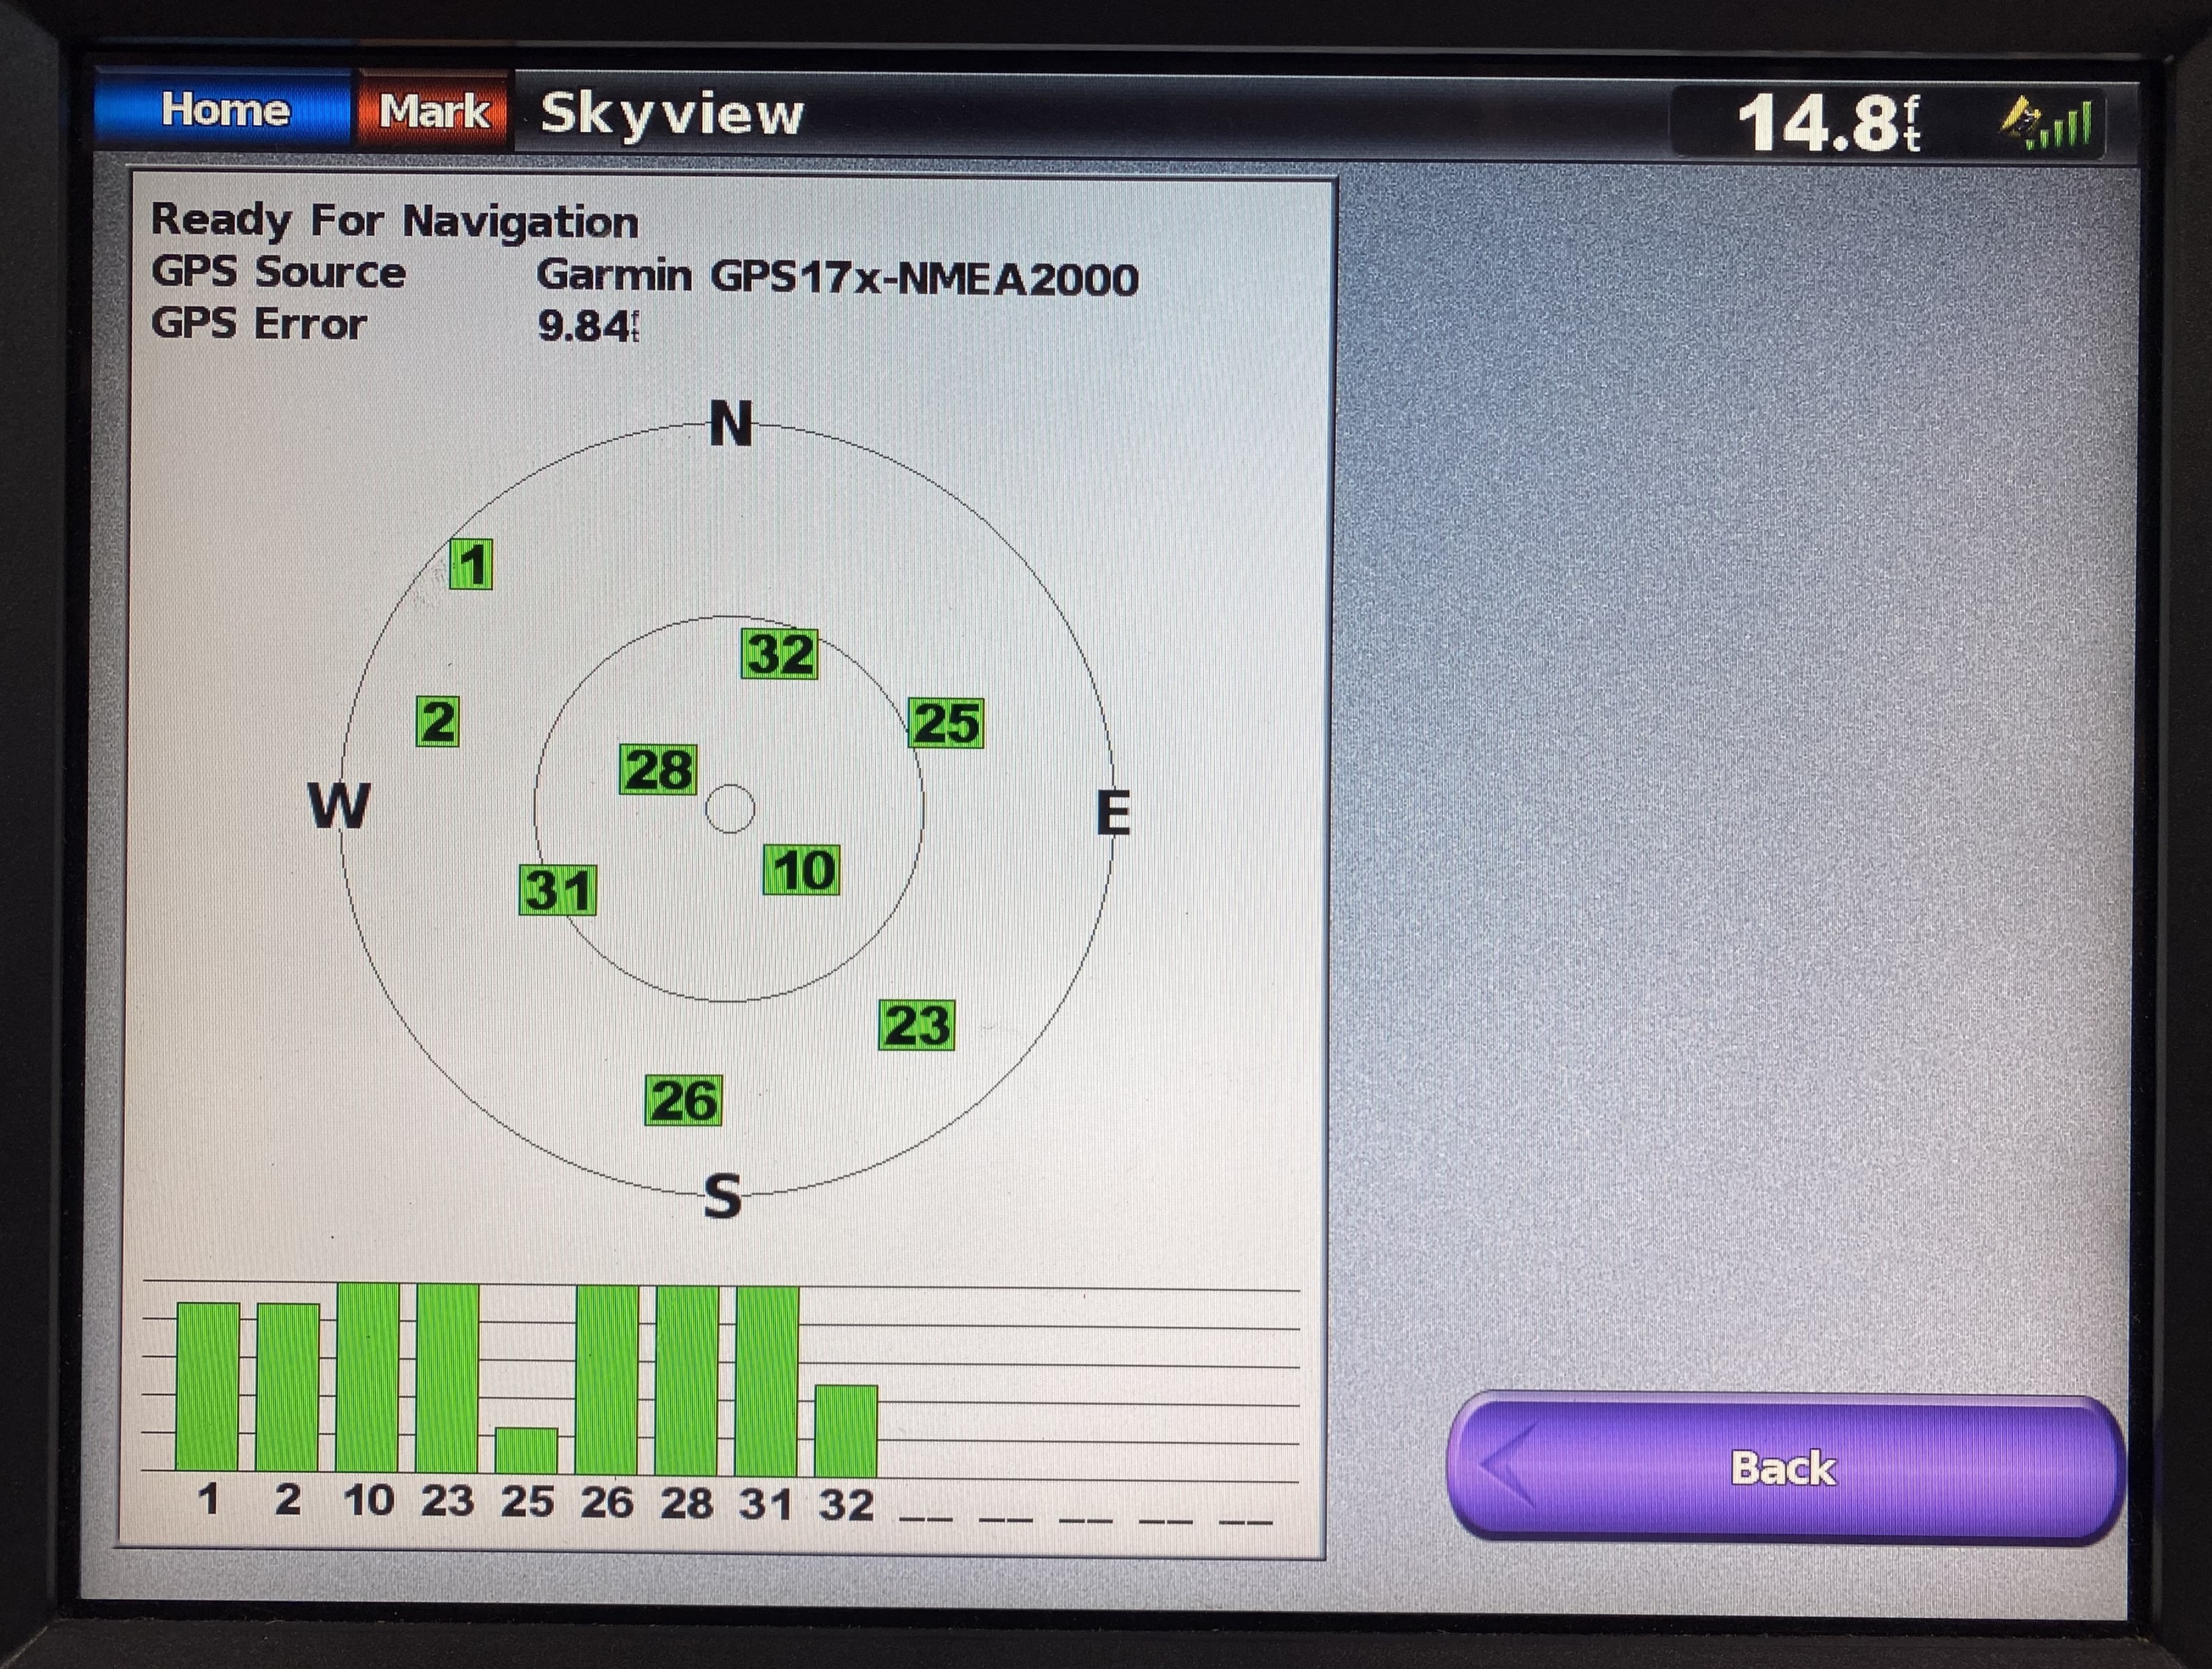This screenshot has width=2212, height=1669.
Task: Select satellite 28 marker on skyview
Action: point(658,770)
